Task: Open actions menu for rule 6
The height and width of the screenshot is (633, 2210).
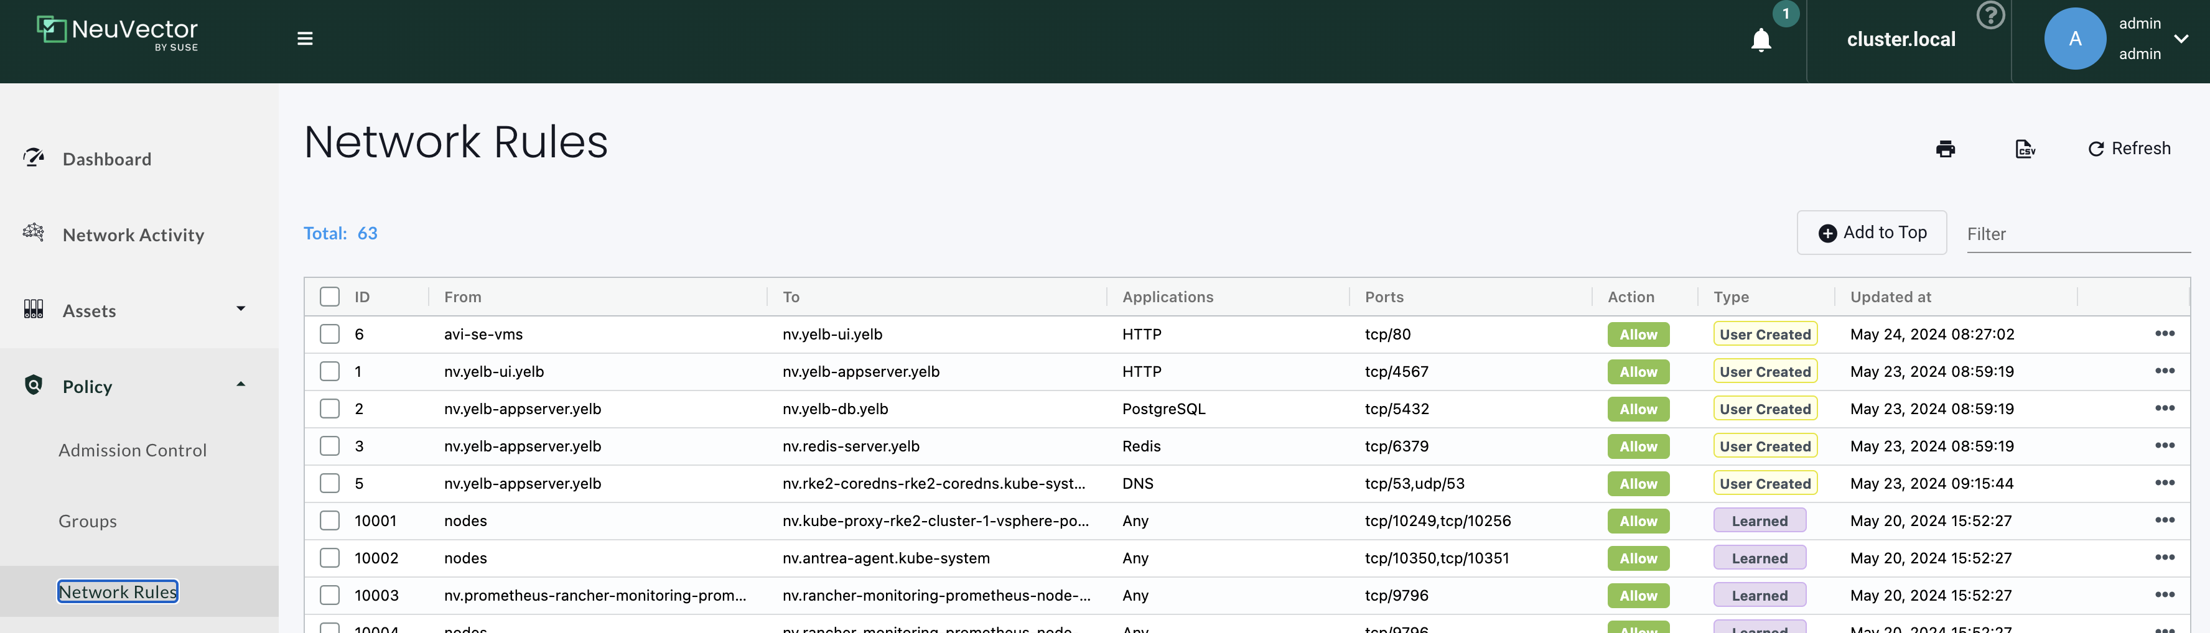Action: click(x=2164, y=334)
